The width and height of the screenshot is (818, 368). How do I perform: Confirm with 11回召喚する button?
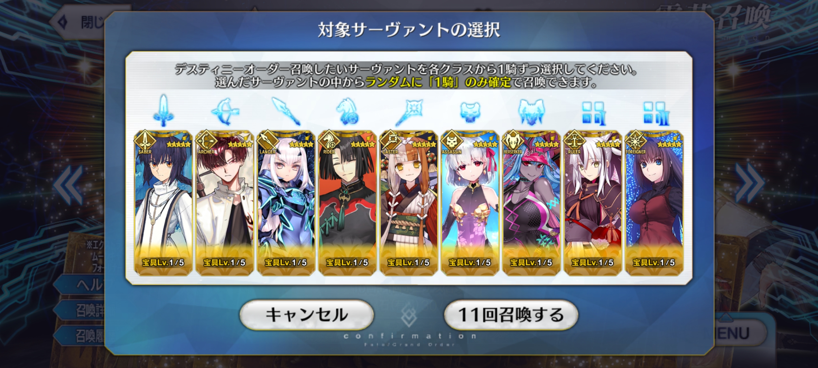tap(511, 315)
